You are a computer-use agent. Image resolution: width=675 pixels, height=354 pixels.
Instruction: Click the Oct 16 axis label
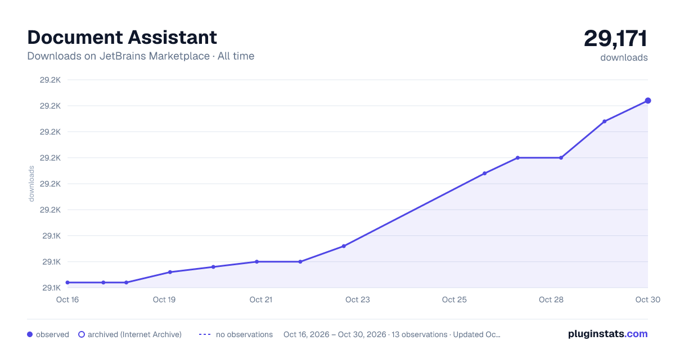tap(67, 299)
